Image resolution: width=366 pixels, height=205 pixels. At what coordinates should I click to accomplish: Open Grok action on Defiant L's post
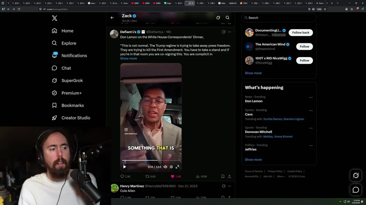pos(224,32)
